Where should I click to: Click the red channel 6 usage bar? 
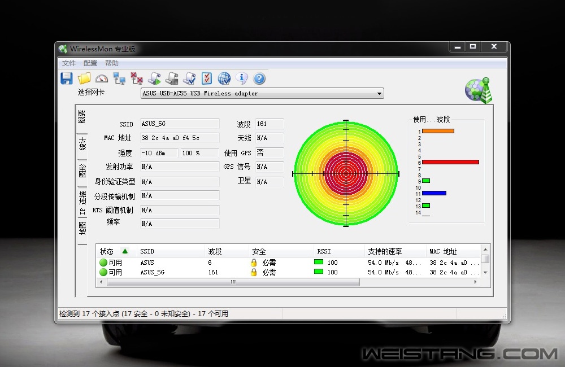pos(450,162)
